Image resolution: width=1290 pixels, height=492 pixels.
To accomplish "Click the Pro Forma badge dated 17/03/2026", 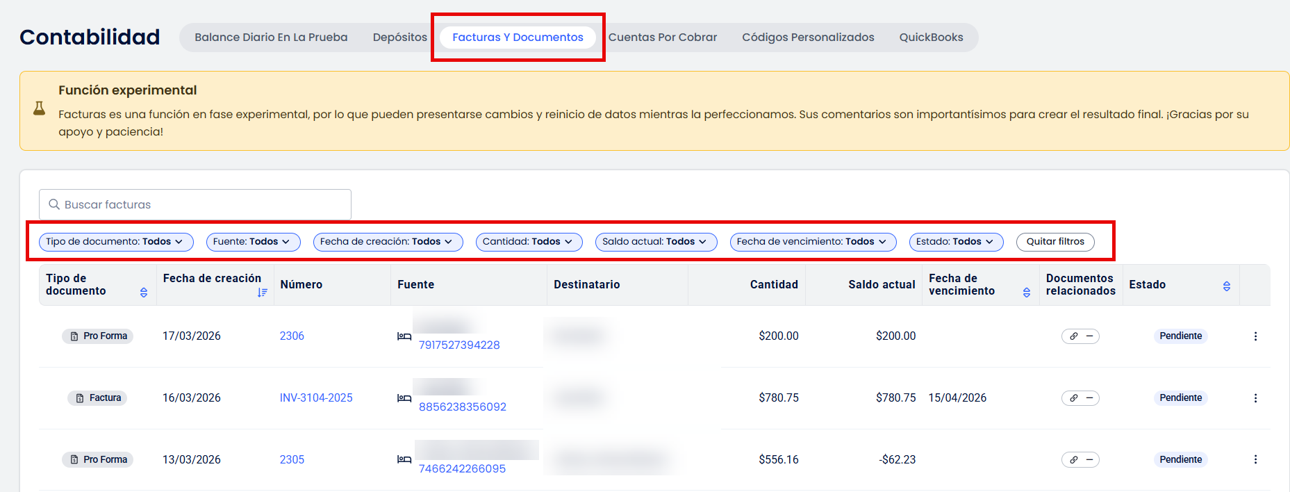I will point(97,336).
